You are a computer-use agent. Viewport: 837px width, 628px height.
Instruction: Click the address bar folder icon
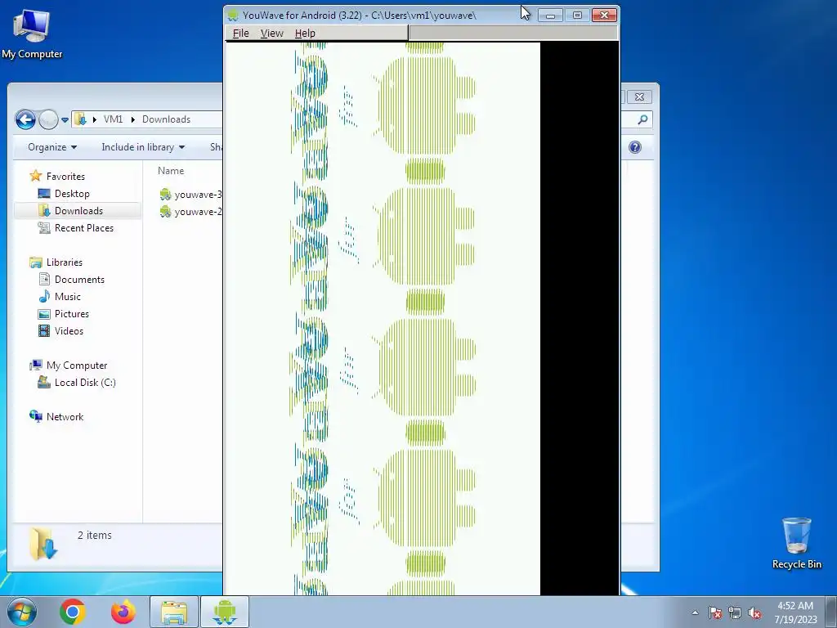80,119
